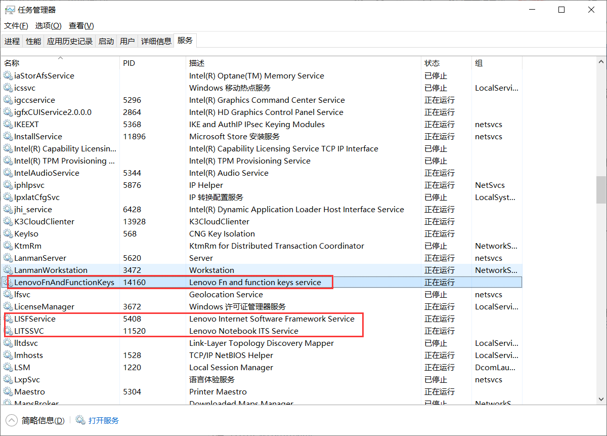Click the lfsvc service icon

tap(8, 295)
